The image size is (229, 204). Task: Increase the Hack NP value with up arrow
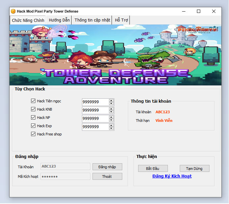pos(111,117)
